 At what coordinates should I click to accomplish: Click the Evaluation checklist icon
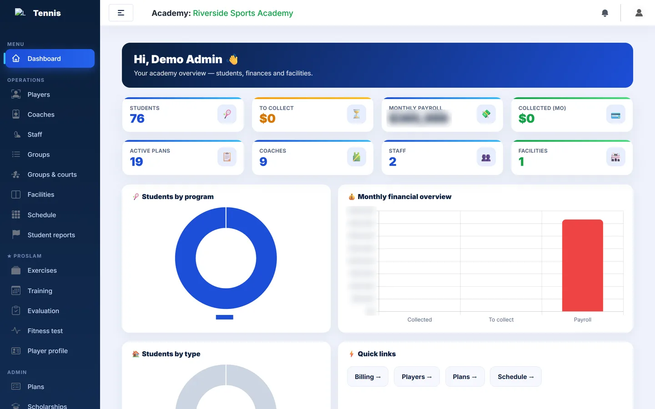click(16, 310)
